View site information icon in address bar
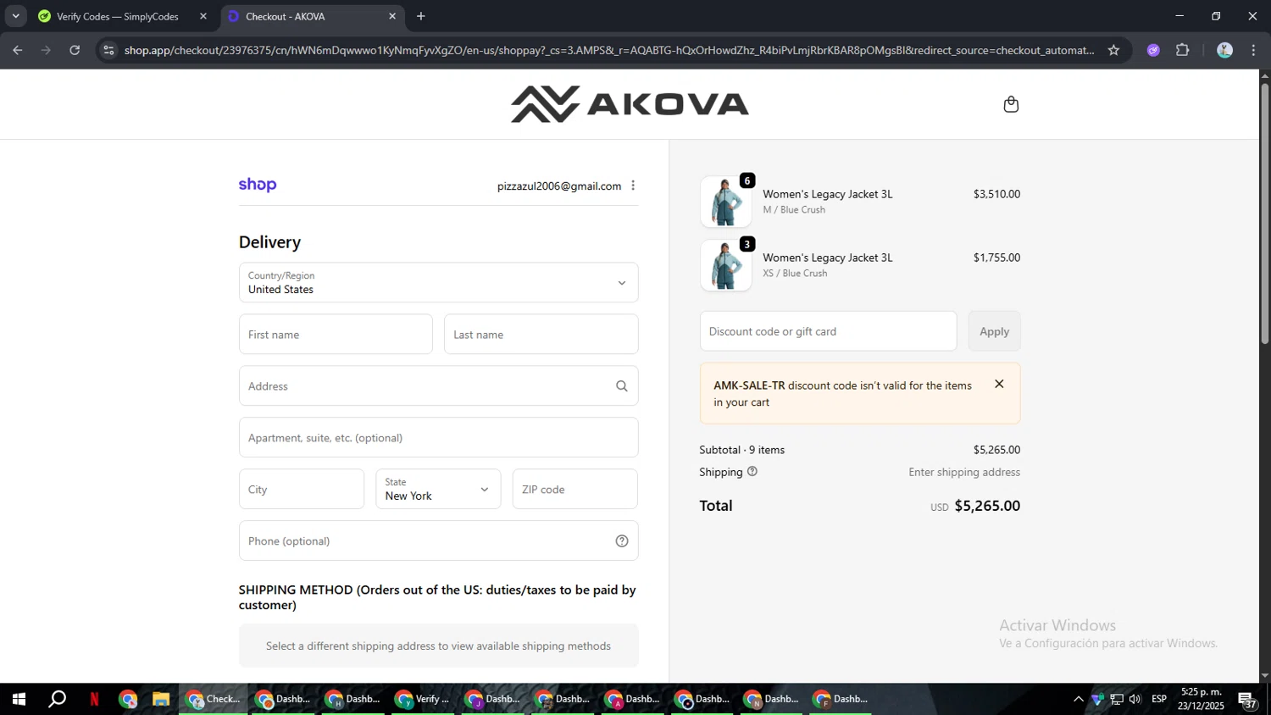 (108, 50)
